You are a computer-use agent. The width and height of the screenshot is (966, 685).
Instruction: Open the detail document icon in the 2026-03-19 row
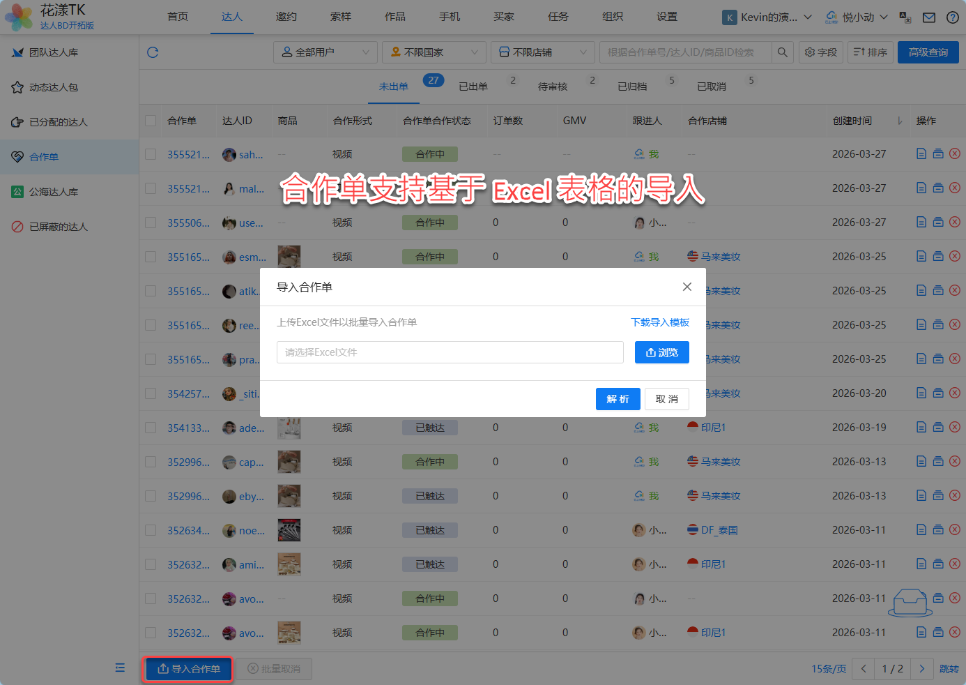[921, 428]
